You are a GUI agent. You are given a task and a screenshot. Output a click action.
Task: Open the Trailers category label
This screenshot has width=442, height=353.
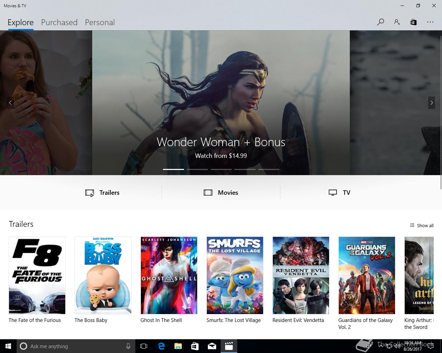coord(109,193)
